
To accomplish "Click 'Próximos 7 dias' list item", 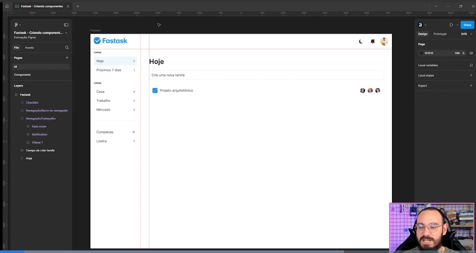I will point(115,70).
